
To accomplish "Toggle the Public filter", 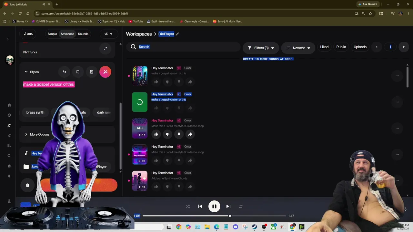I will [341, 47].
